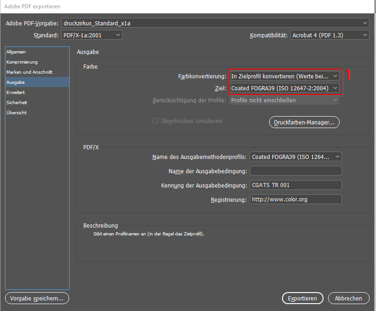Viewport: 376px width, 311px height.
Task: Open the Kompatibilität Acrobat 4 dropdown
Action: (x=329, y=35)
